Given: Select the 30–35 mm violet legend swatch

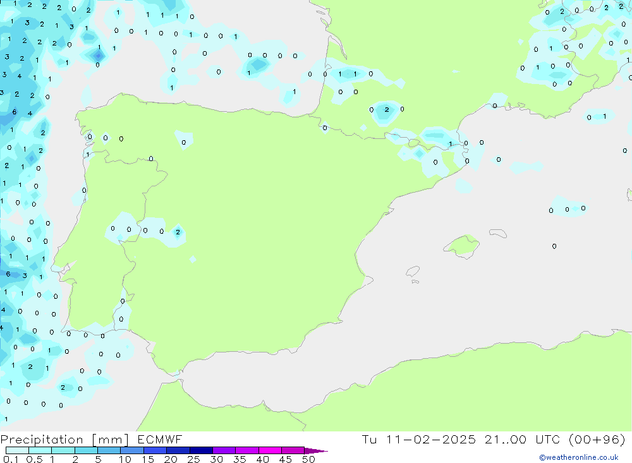Looking at the screenshot, I should click(224, 450).
